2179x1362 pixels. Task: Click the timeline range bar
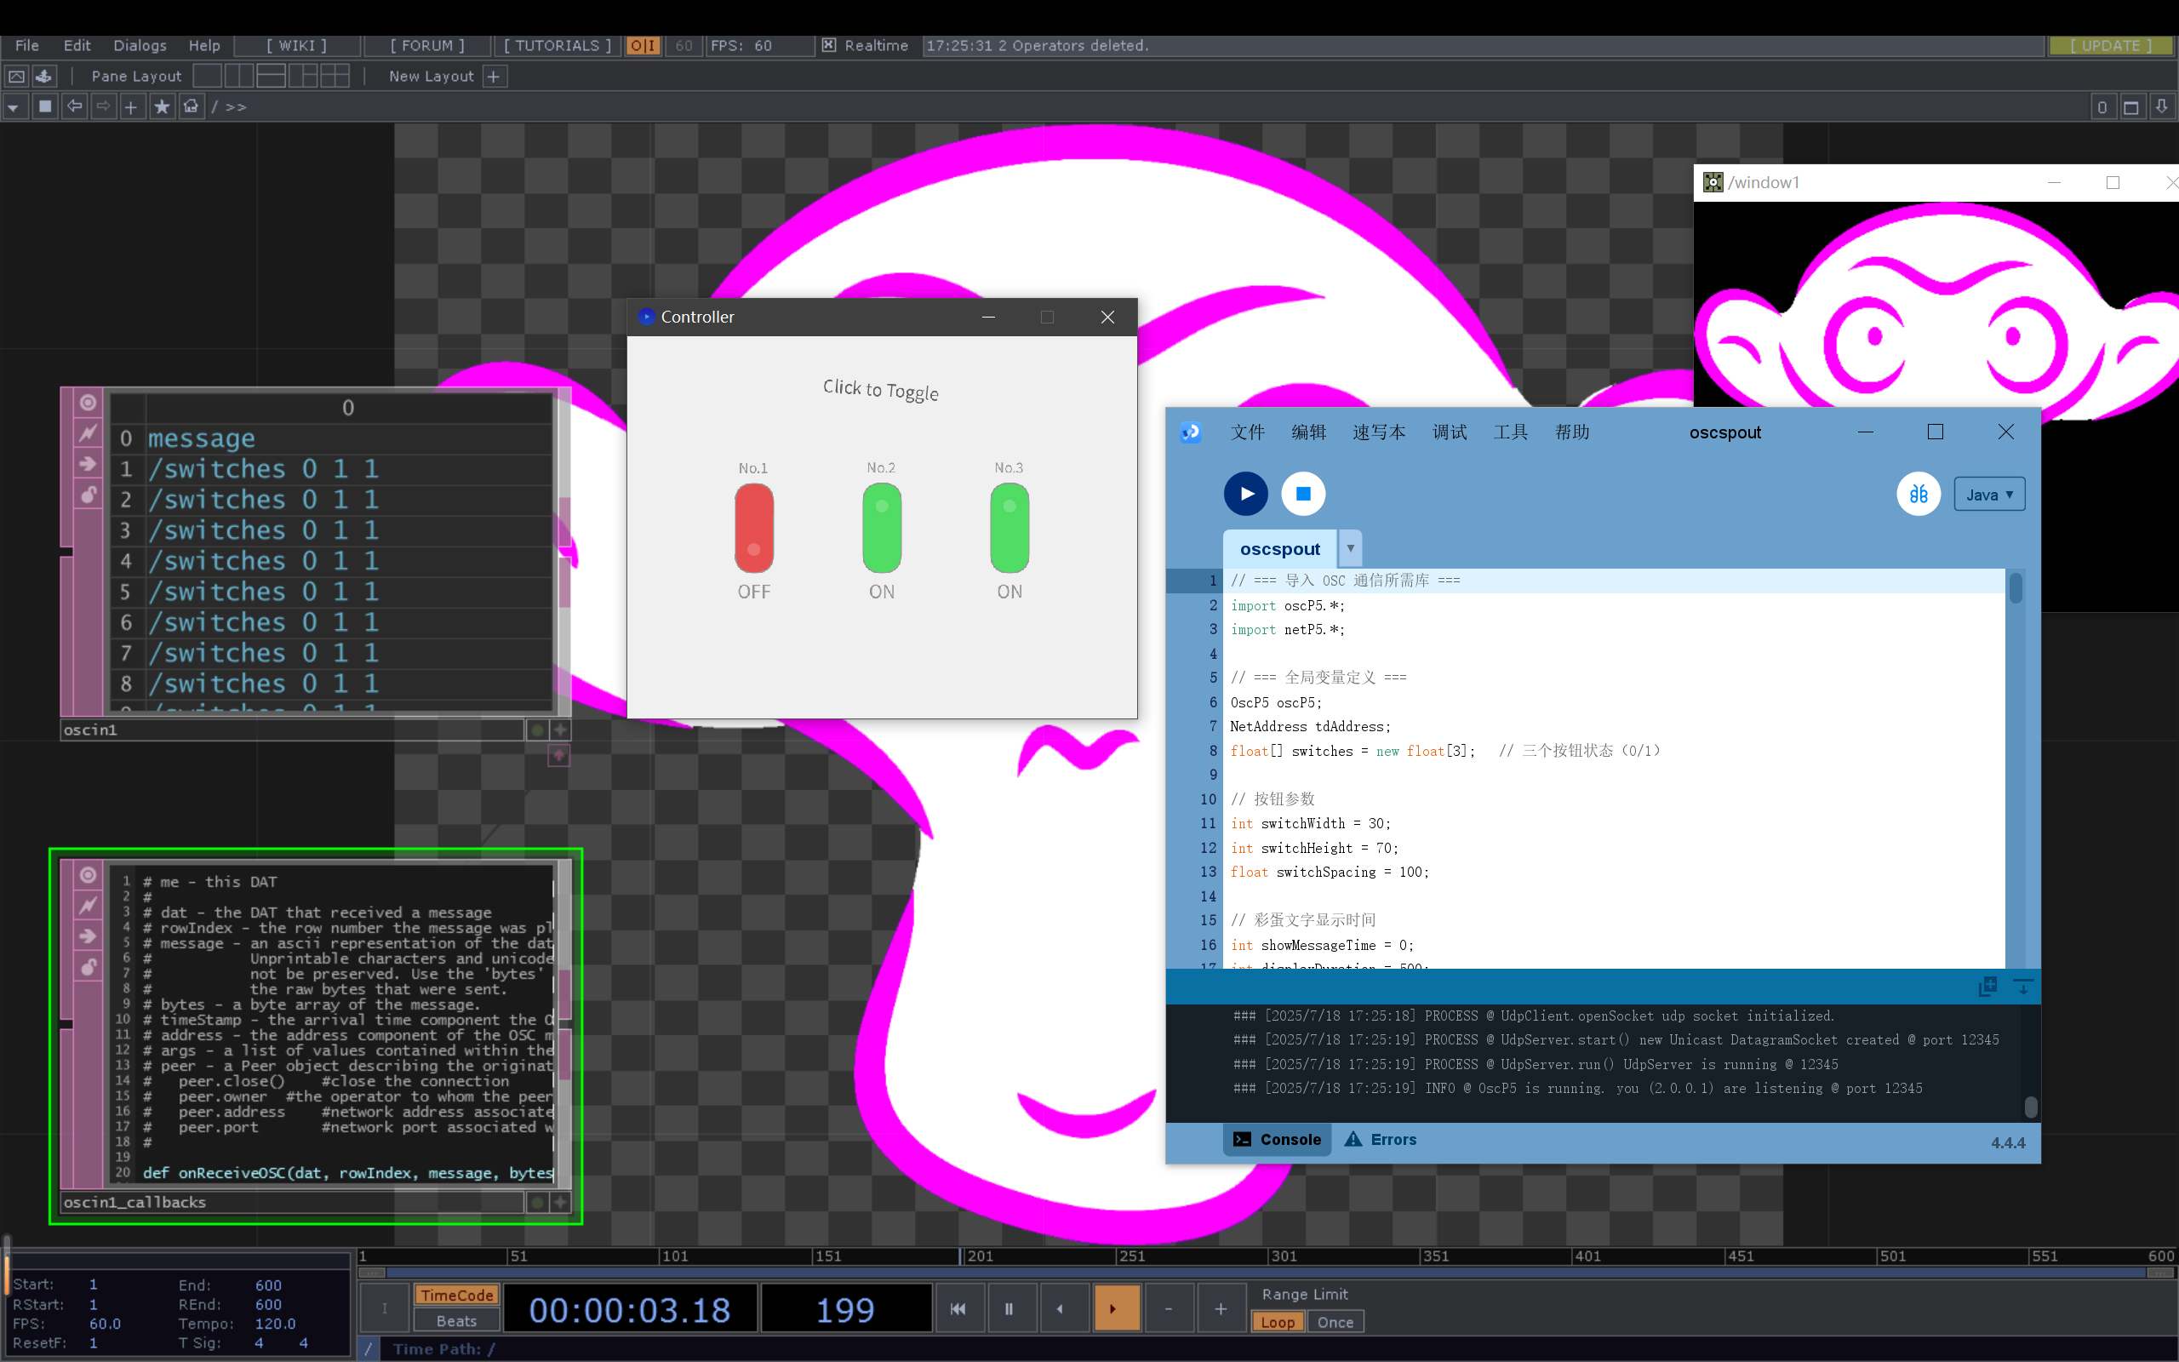coord(1267,1273)
